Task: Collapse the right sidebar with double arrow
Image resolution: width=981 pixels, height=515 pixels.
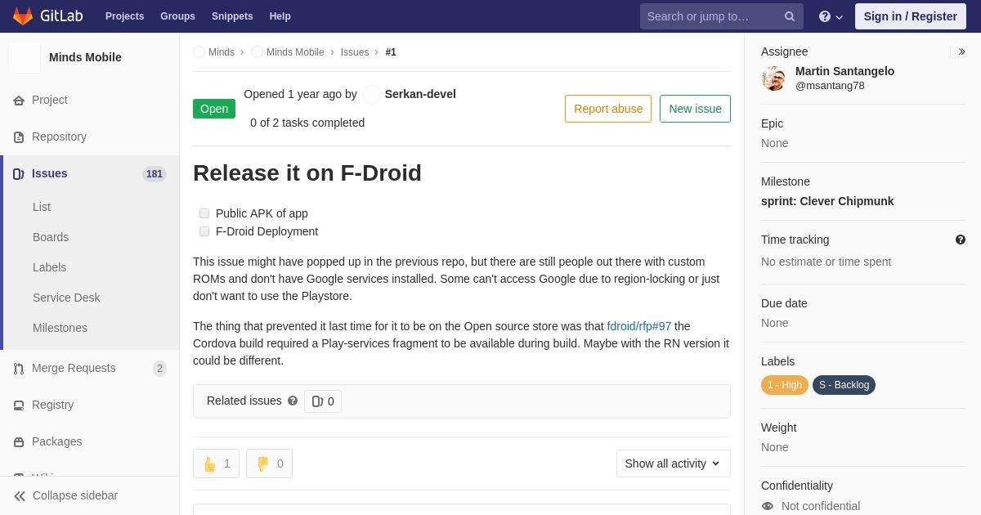Action: coord(961,51)
